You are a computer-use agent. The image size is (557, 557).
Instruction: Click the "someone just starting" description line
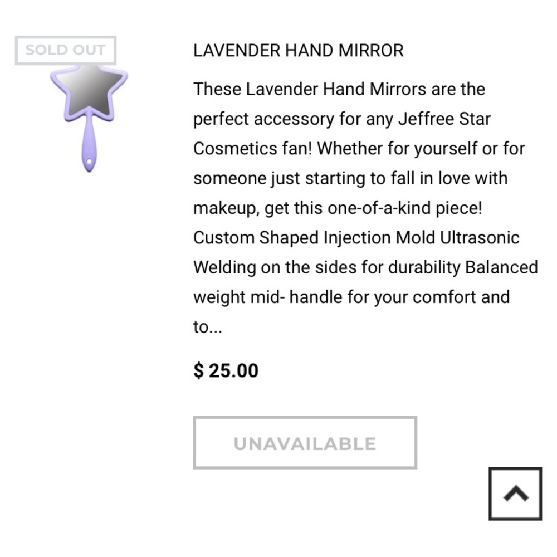pyautogui.click(x=350, y=178)
